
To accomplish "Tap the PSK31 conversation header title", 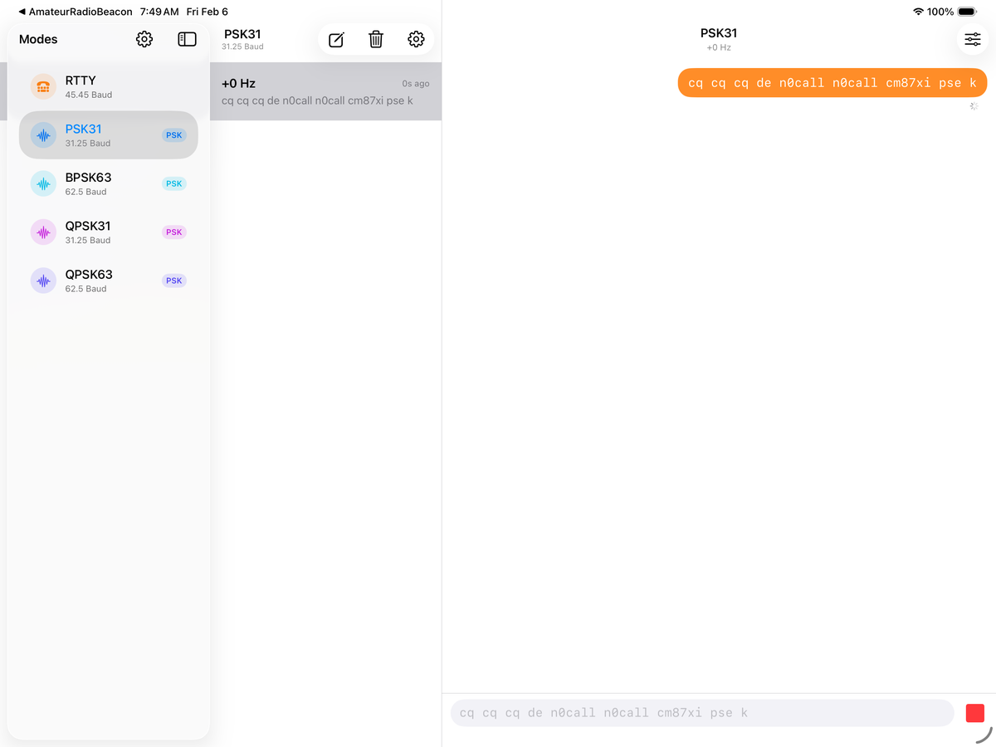I will coord(718,34).
